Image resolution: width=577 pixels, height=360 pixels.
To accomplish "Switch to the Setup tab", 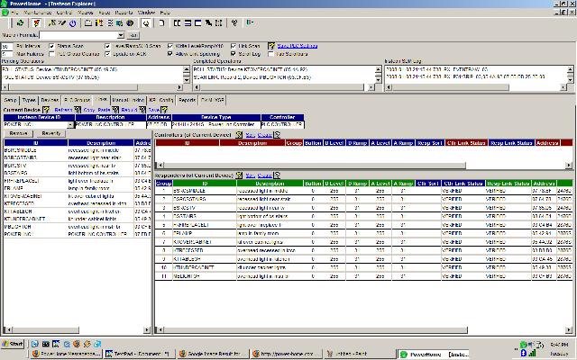I will [10, 100].
